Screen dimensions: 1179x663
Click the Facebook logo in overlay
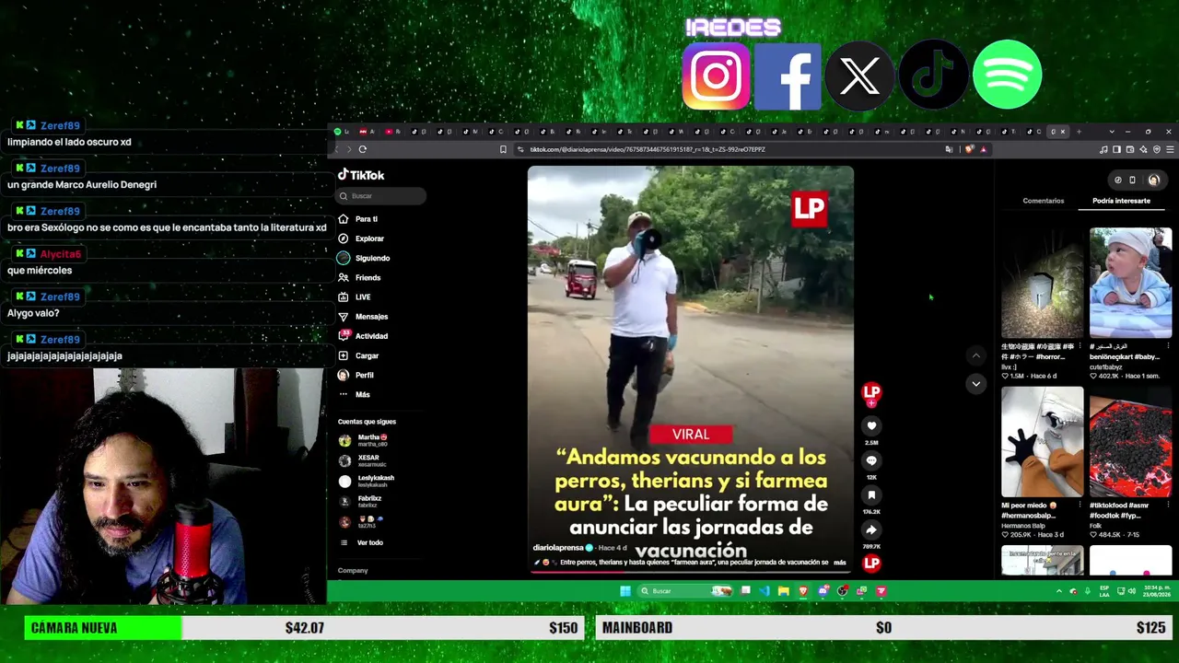tap(788, 76)
